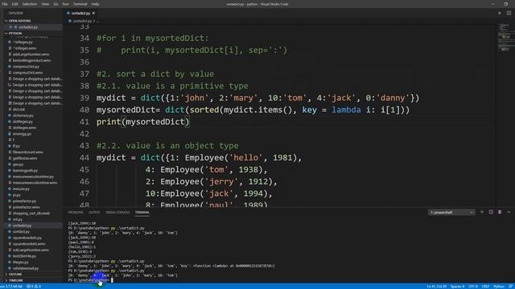Click inside the terminal prompt line
The image size is (515, 289).
pos(90,280)
